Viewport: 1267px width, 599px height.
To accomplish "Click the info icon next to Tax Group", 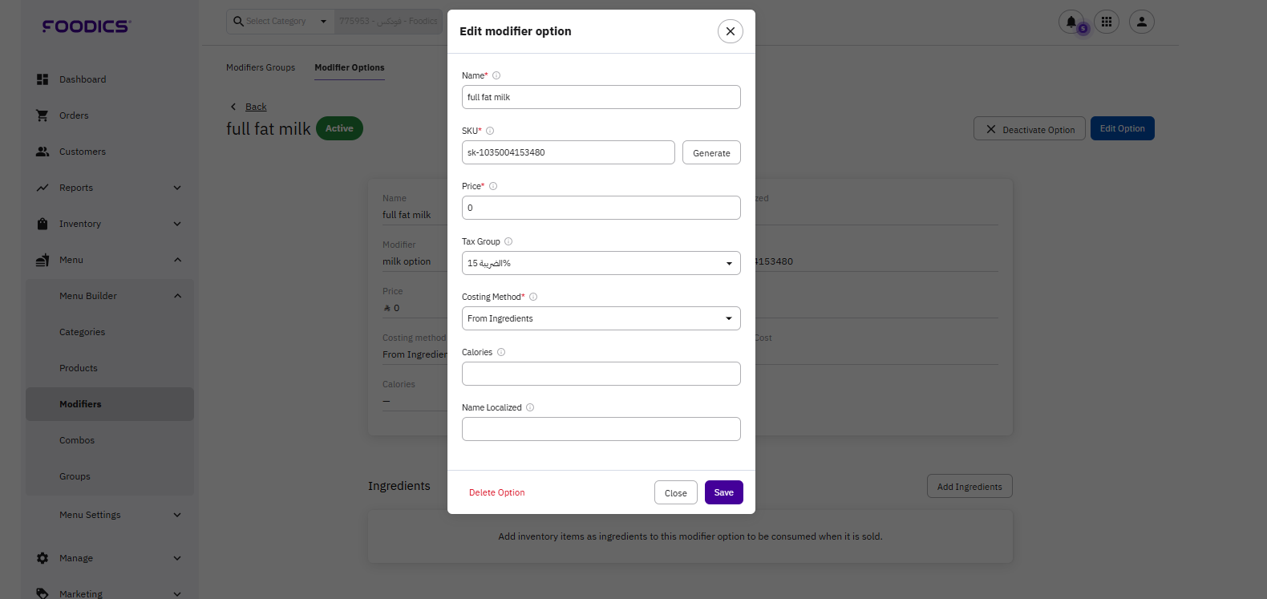I will click(508, 241).
